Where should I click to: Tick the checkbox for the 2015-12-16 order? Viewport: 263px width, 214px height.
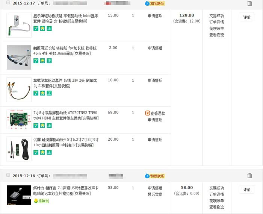tap(8, 175)
